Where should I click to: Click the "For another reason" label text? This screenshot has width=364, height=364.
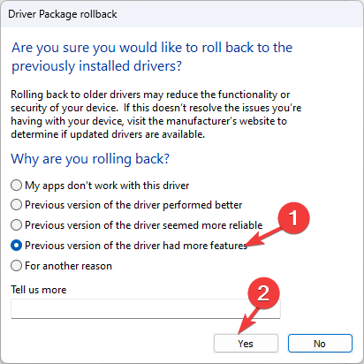tap(68, 266)
